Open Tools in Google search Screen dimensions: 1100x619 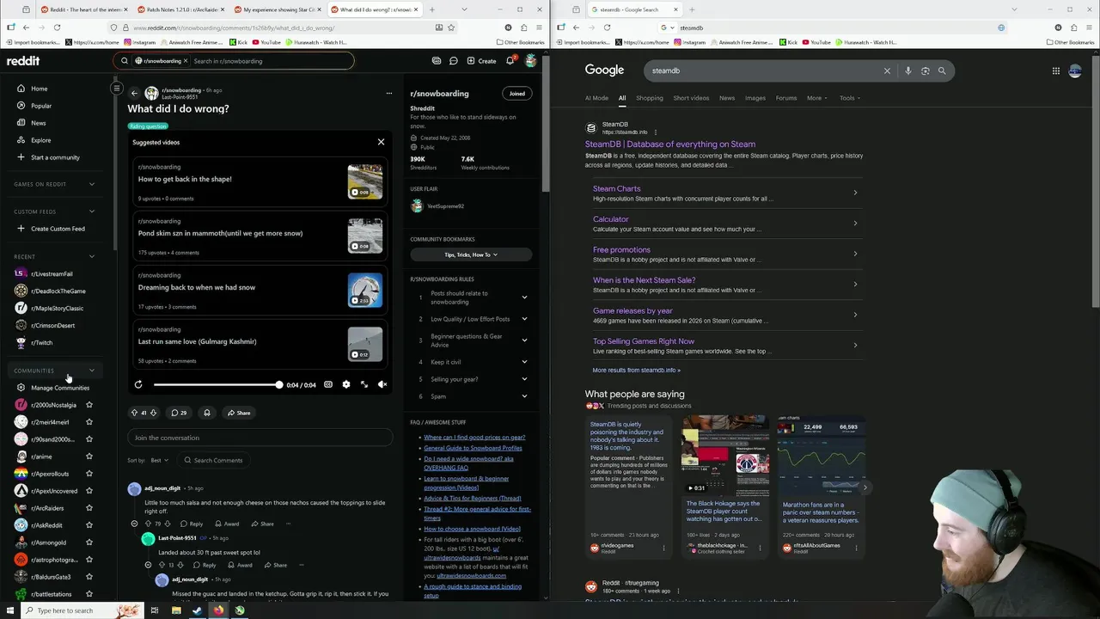click(849, 98)
